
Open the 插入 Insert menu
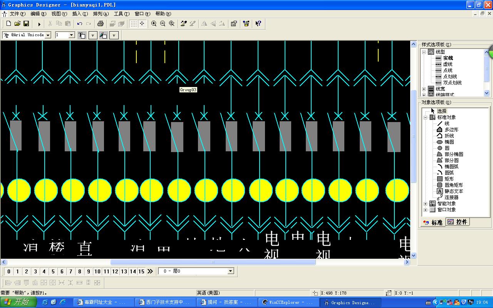click(x=80, y=14)
